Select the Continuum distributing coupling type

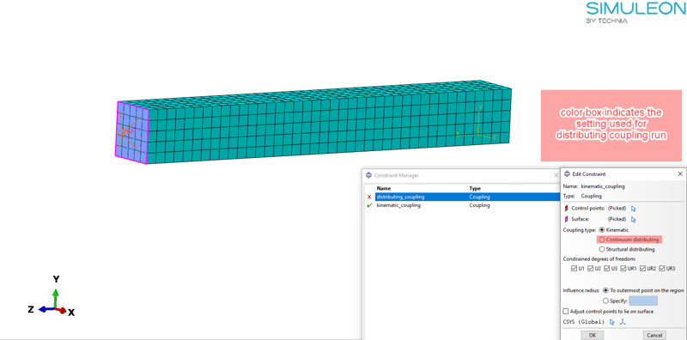[x=602, y=240]
